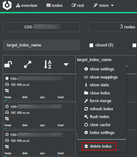The height and width of the screenshot is (157, 137).
Task: Star the third css node
Action: (x=7, y=134)
